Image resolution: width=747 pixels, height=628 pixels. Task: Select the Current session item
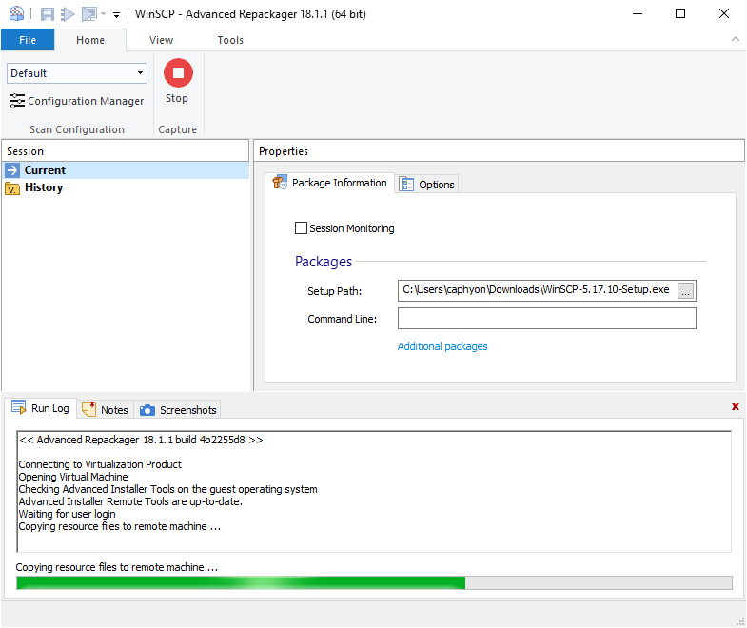pos(126,170)
